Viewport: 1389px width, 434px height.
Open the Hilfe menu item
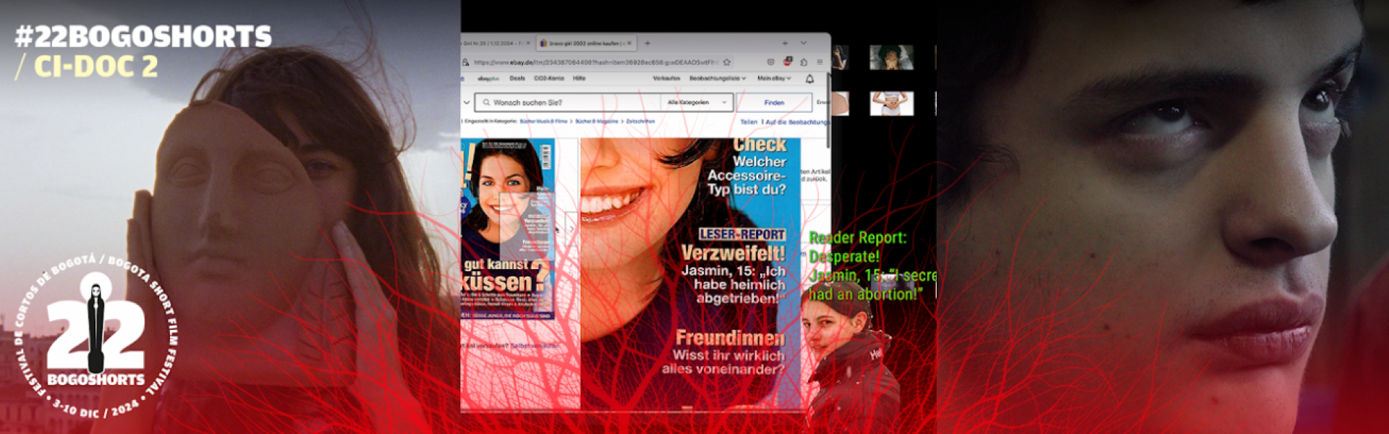tap(579, 78)
